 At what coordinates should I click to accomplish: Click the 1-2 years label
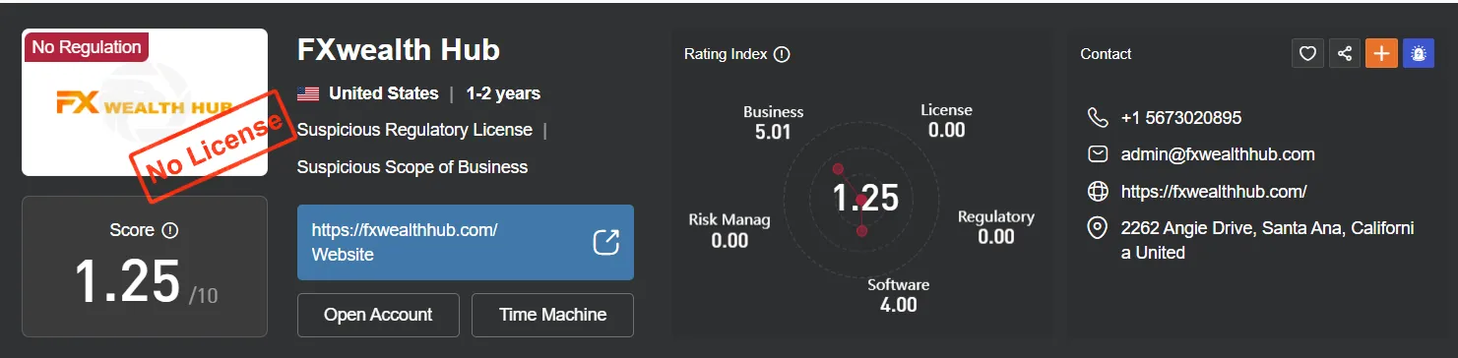pos(503,94)
